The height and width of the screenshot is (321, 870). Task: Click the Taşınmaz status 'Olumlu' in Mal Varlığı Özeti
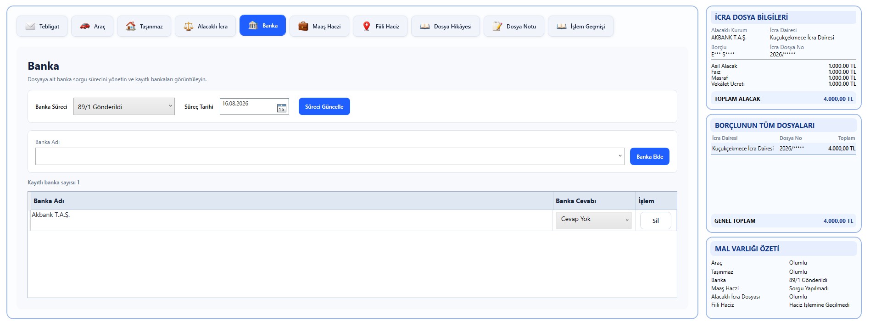(x=798, y=272)
